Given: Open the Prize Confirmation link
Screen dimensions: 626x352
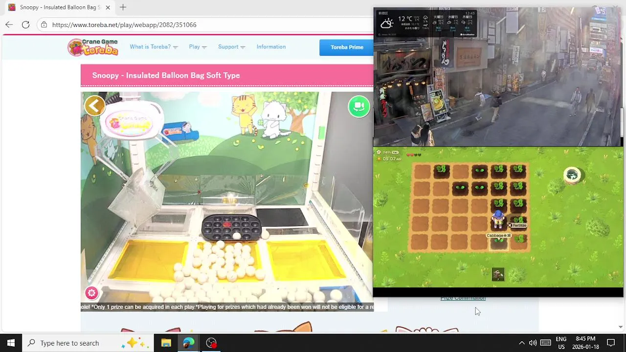Looking at the screenshot, I should click(x=463, y=298).
